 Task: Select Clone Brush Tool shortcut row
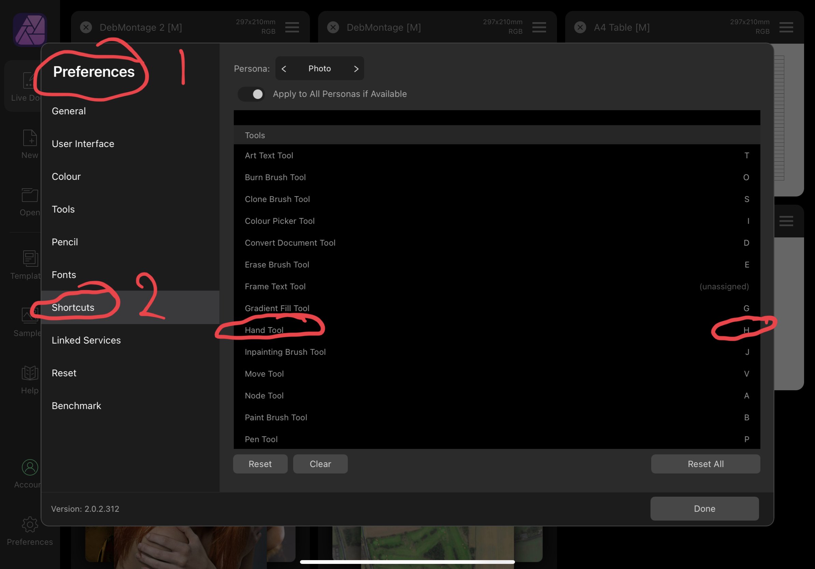497,199
